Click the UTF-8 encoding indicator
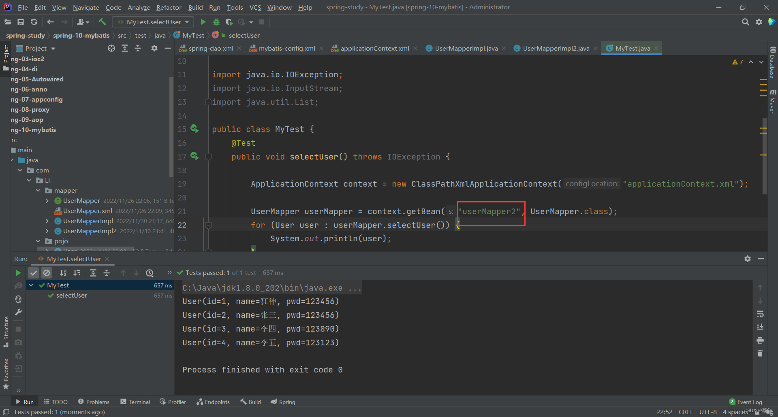 (708, 412)
